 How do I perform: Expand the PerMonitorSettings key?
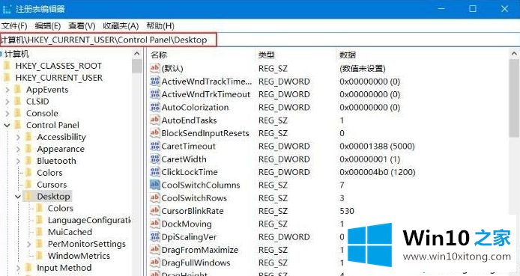[x=29, y=245]
